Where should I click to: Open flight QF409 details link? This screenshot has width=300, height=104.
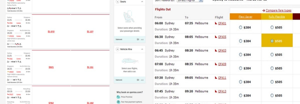[x=222, y=64]
